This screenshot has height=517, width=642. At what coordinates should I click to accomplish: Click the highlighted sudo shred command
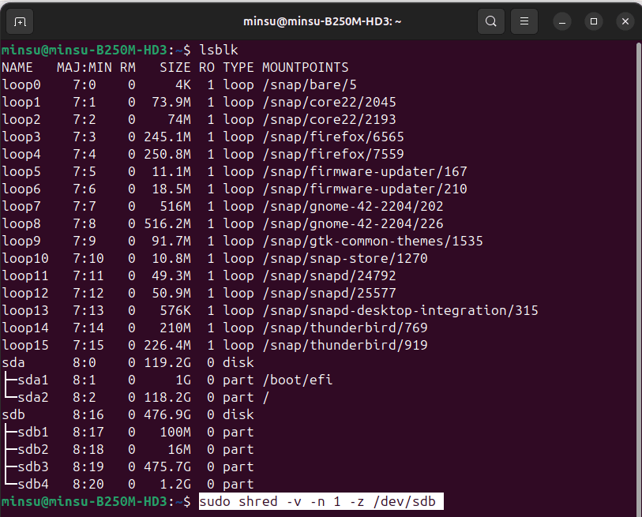click(321, 502)
